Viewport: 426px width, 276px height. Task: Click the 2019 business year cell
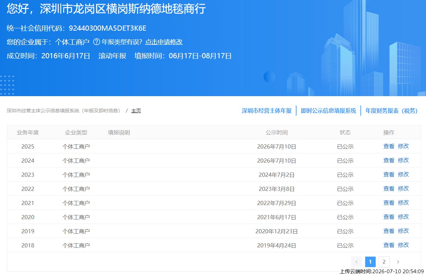click(x=28, y=231)
